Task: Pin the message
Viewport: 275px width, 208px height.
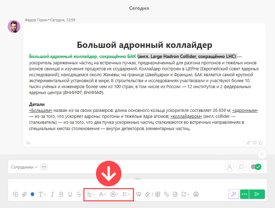Action: 248,143
